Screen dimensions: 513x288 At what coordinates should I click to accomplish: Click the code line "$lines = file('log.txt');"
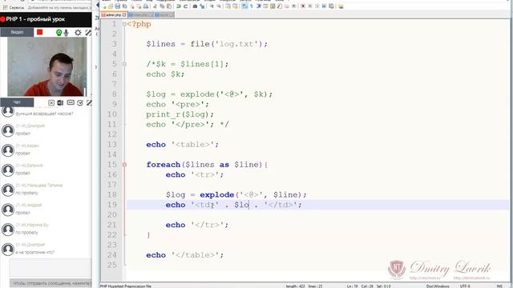(x=207, y=44)
